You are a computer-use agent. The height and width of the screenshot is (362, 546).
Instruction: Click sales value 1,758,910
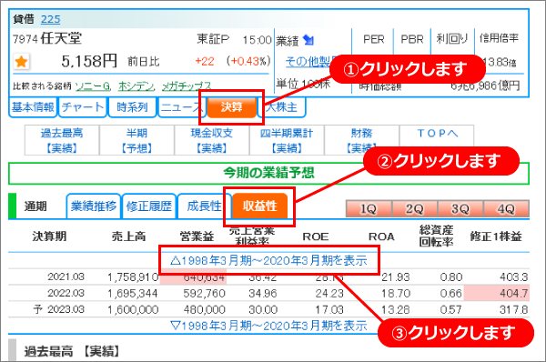pos(133,277)
